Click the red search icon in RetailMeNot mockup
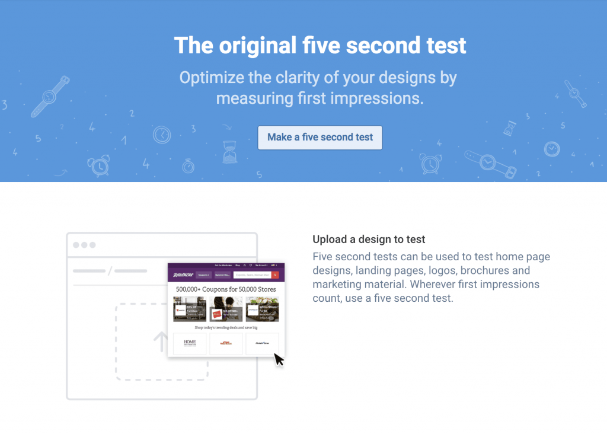 (x=275, y=275)
